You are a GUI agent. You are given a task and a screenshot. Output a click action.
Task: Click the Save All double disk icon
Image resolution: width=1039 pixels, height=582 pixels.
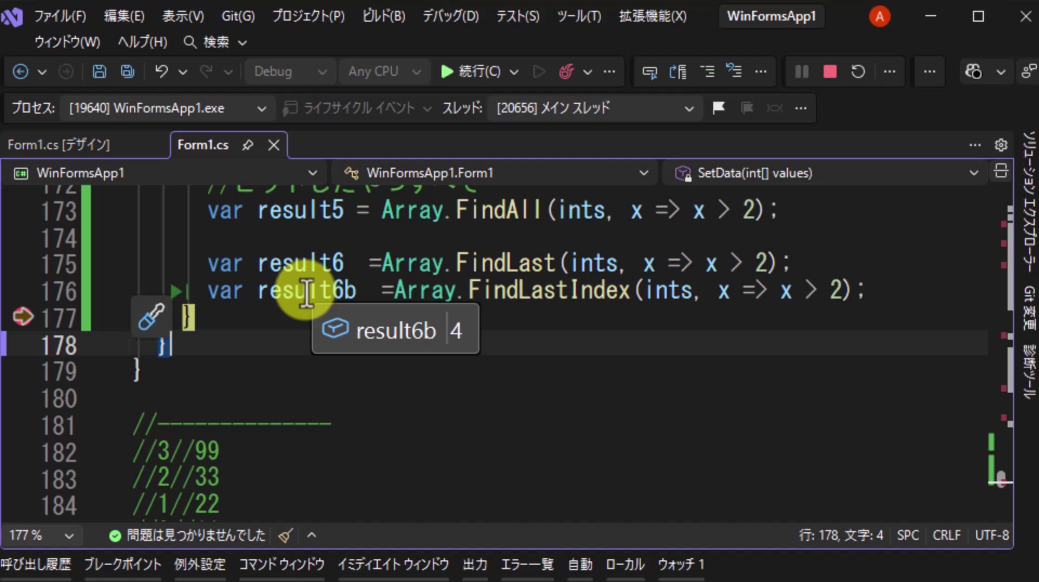[x=128, y=71]
